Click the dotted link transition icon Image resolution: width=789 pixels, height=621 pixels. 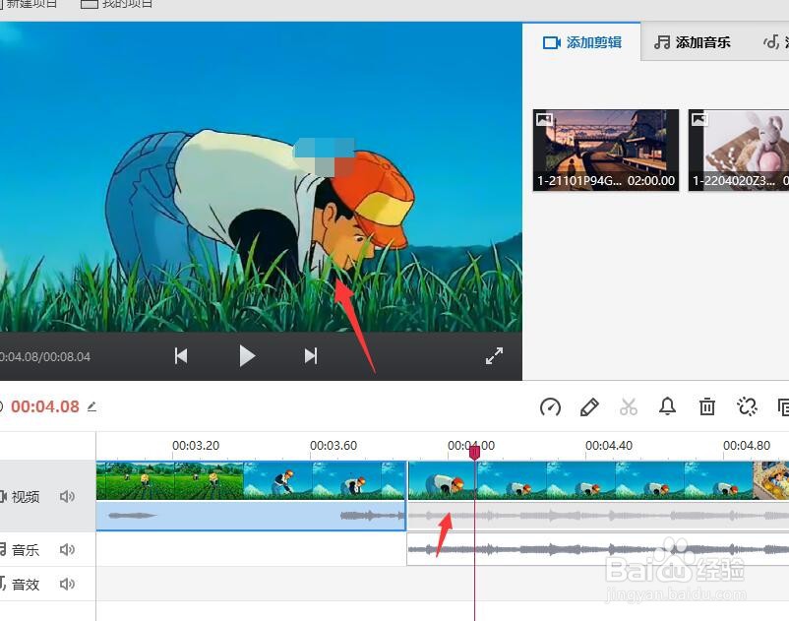click(747, 406)
